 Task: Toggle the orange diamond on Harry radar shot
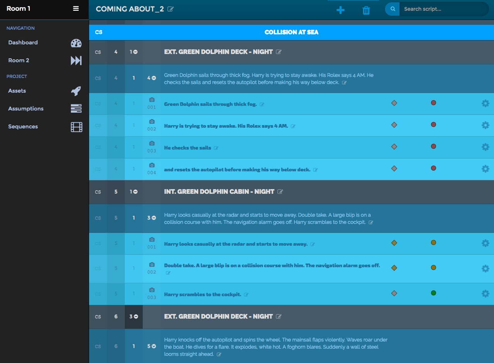(x=394, y=243)
